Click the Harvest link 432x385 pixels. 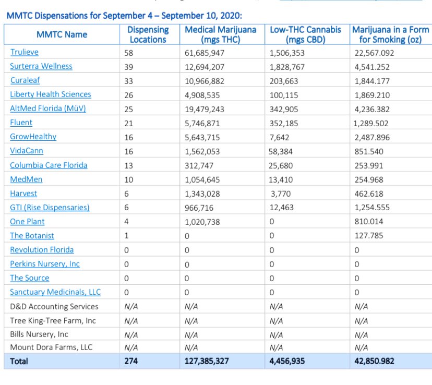23,194
